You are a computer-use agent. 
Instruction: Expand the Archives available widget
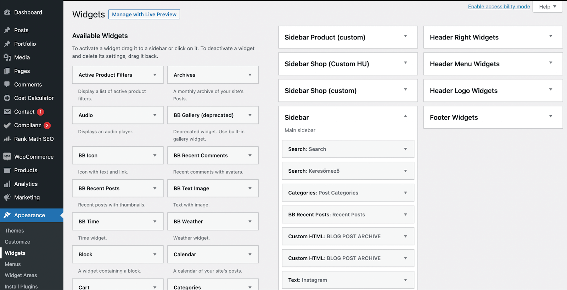[x=250, y=75]
